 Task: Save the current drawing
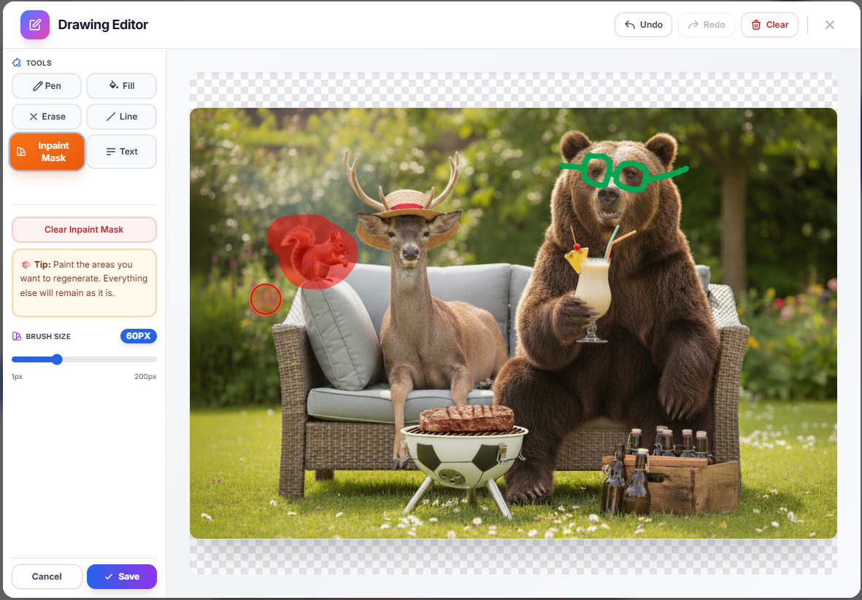[x=121, y=576]
